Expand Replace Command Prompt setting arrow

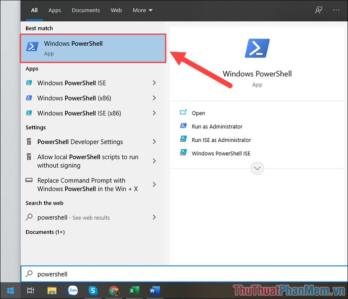(154, 184)
